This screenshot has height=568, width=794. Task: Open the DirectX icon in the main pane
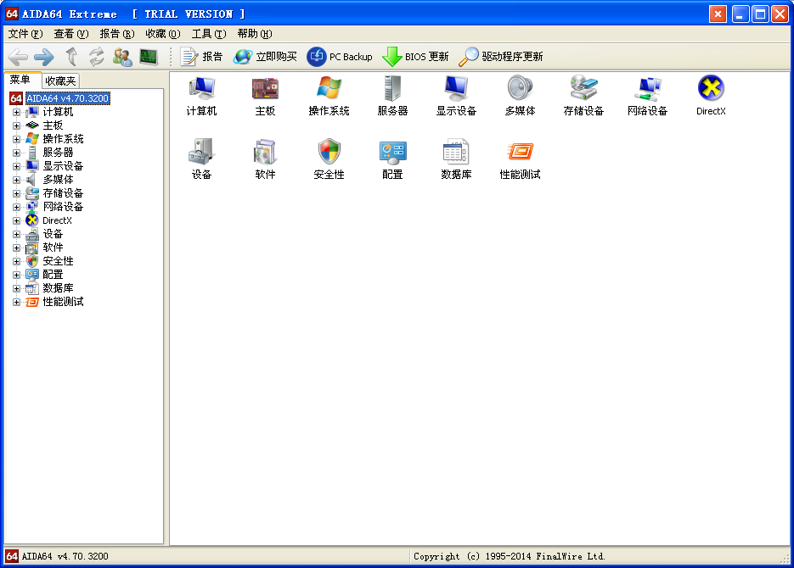(x=711, y=96)
